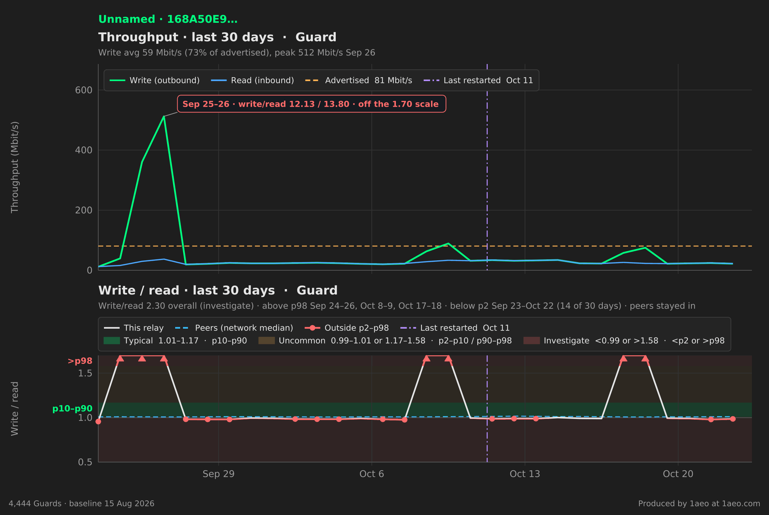
Task: Click the 'Oct 6' x-axis tick label
Action: [x=372, y=474]
